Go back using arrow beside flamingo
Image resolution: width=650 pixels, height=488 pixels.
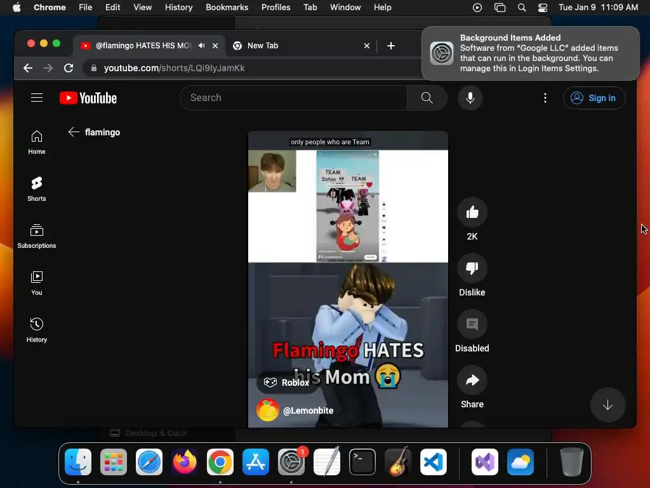coord(74,132)
